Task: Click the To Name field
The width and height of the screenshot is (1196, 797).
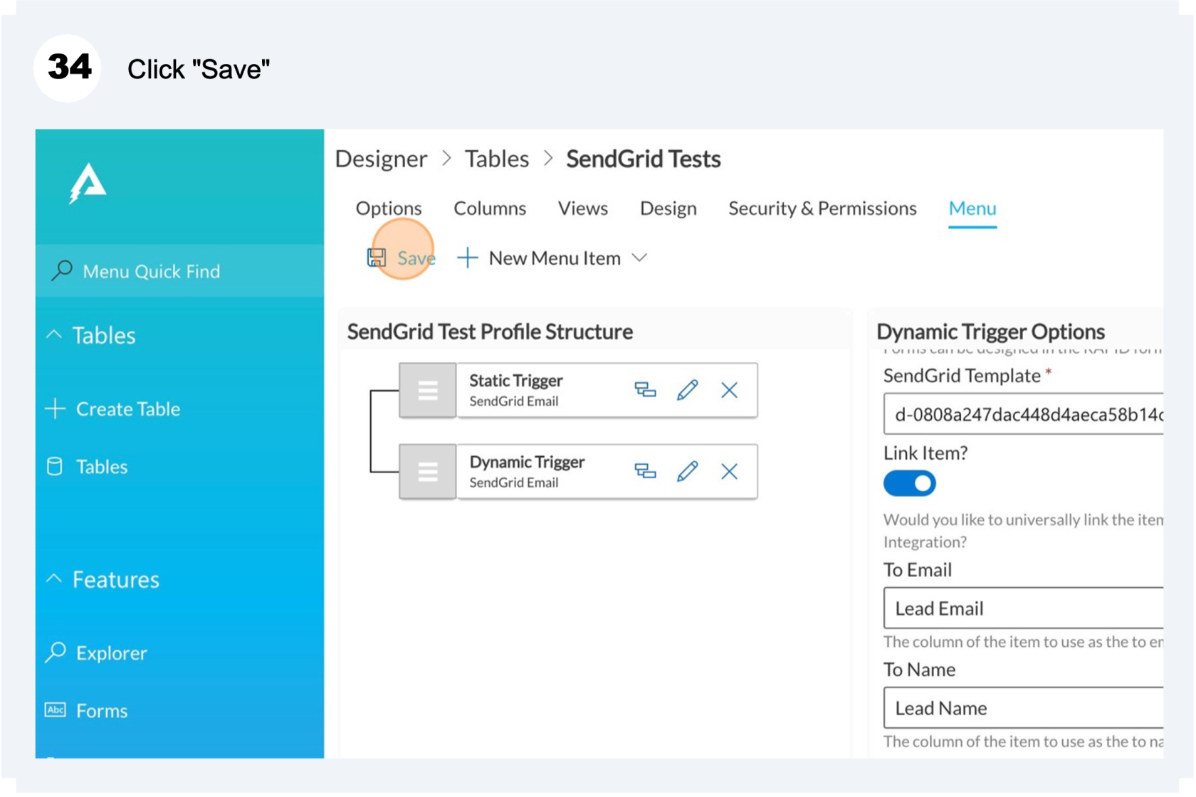Action: 1024,708
